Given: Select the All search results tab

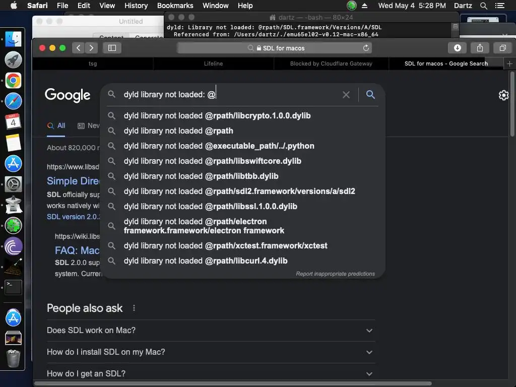Looking at the screenshot, I should click(x=56, y=125).
